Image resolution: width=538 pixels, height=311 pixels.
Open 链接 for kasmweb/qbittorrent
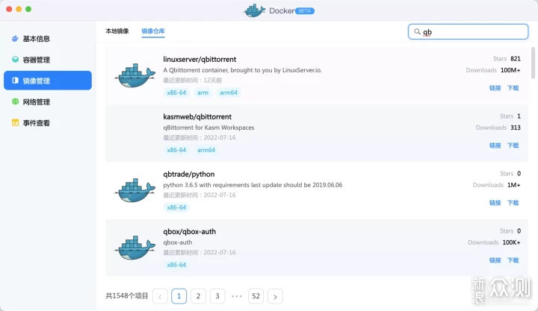click(495, 145)
